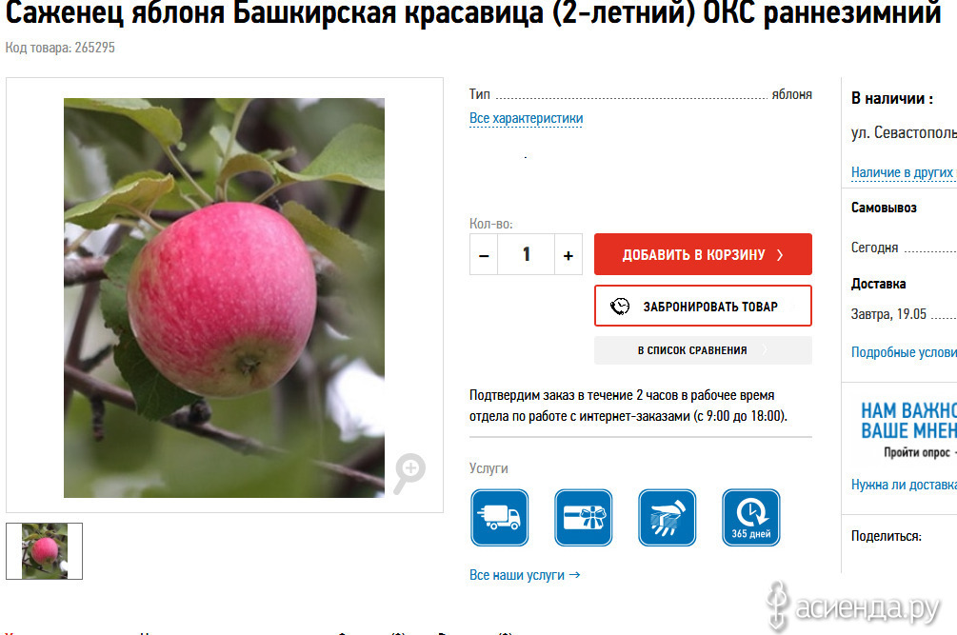This screenshot has height=635, width=957.
Task: Click the clock icon on reserve button
Action: [x=620, y=307]
